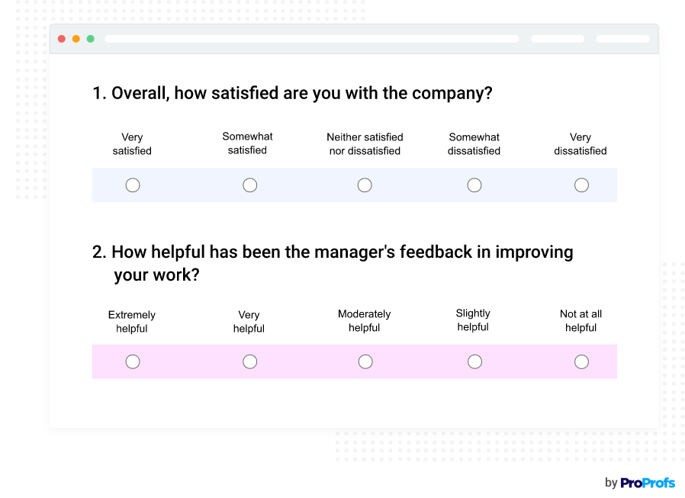Select 'Extremely helpful' radio button
685x498 pixels.
[133, 361]
